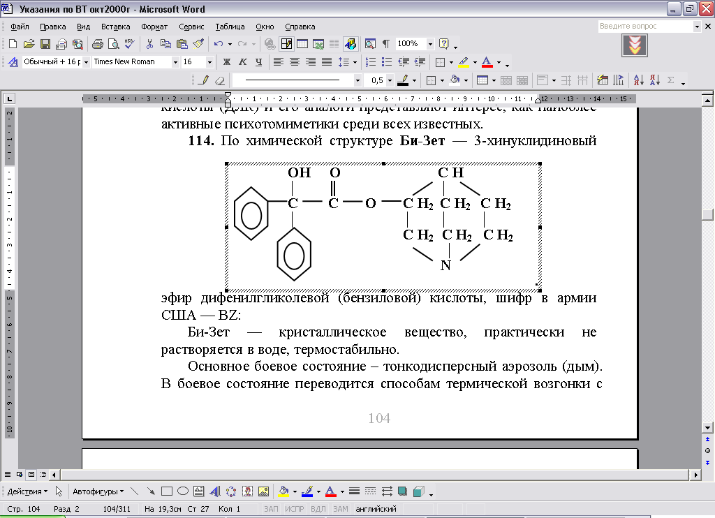This screenshot has height=518, width=715.
Task: Toggle Bold formatting (Ж)
Action: tap(227, 62)
